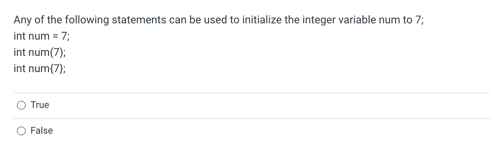Click the word "variable" in the question
Screen dimensions: 503x157
[355, 20]
